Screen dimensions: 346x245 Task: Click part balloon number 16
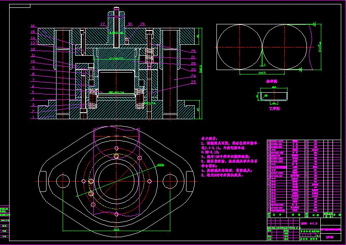(x=33, y=26)
